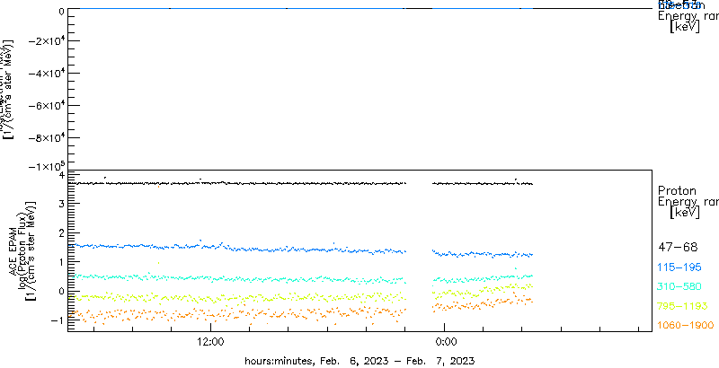Click the lower plot y-axis label 3
This screenshot has height=368, width=719.
point(60,203)
